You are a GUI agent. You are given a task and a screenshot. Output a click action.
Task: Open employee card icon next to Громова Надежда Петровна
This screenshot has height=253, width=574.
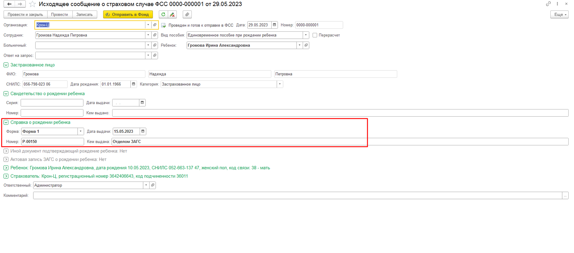[x=155, y=35]
